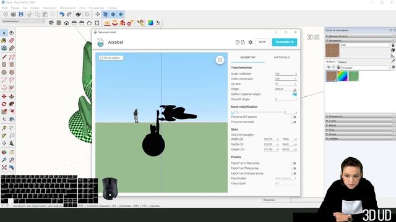Image resolution: width=396 pixels, height=222 pixels.
Task: Open the Выбрать tab in Materials panel
Action: pyautogui.click(x=330, y=62)
